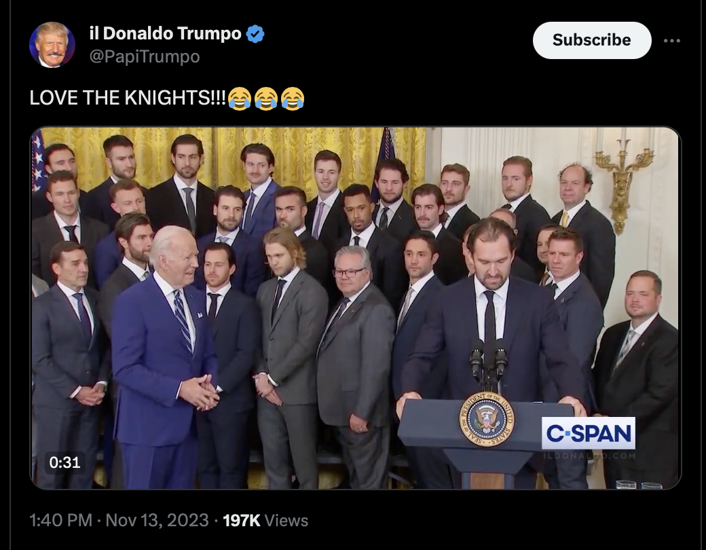Screen dimensions: 706x550
Task: Click the first laughing-crying emoji
Action: point(240,98)
